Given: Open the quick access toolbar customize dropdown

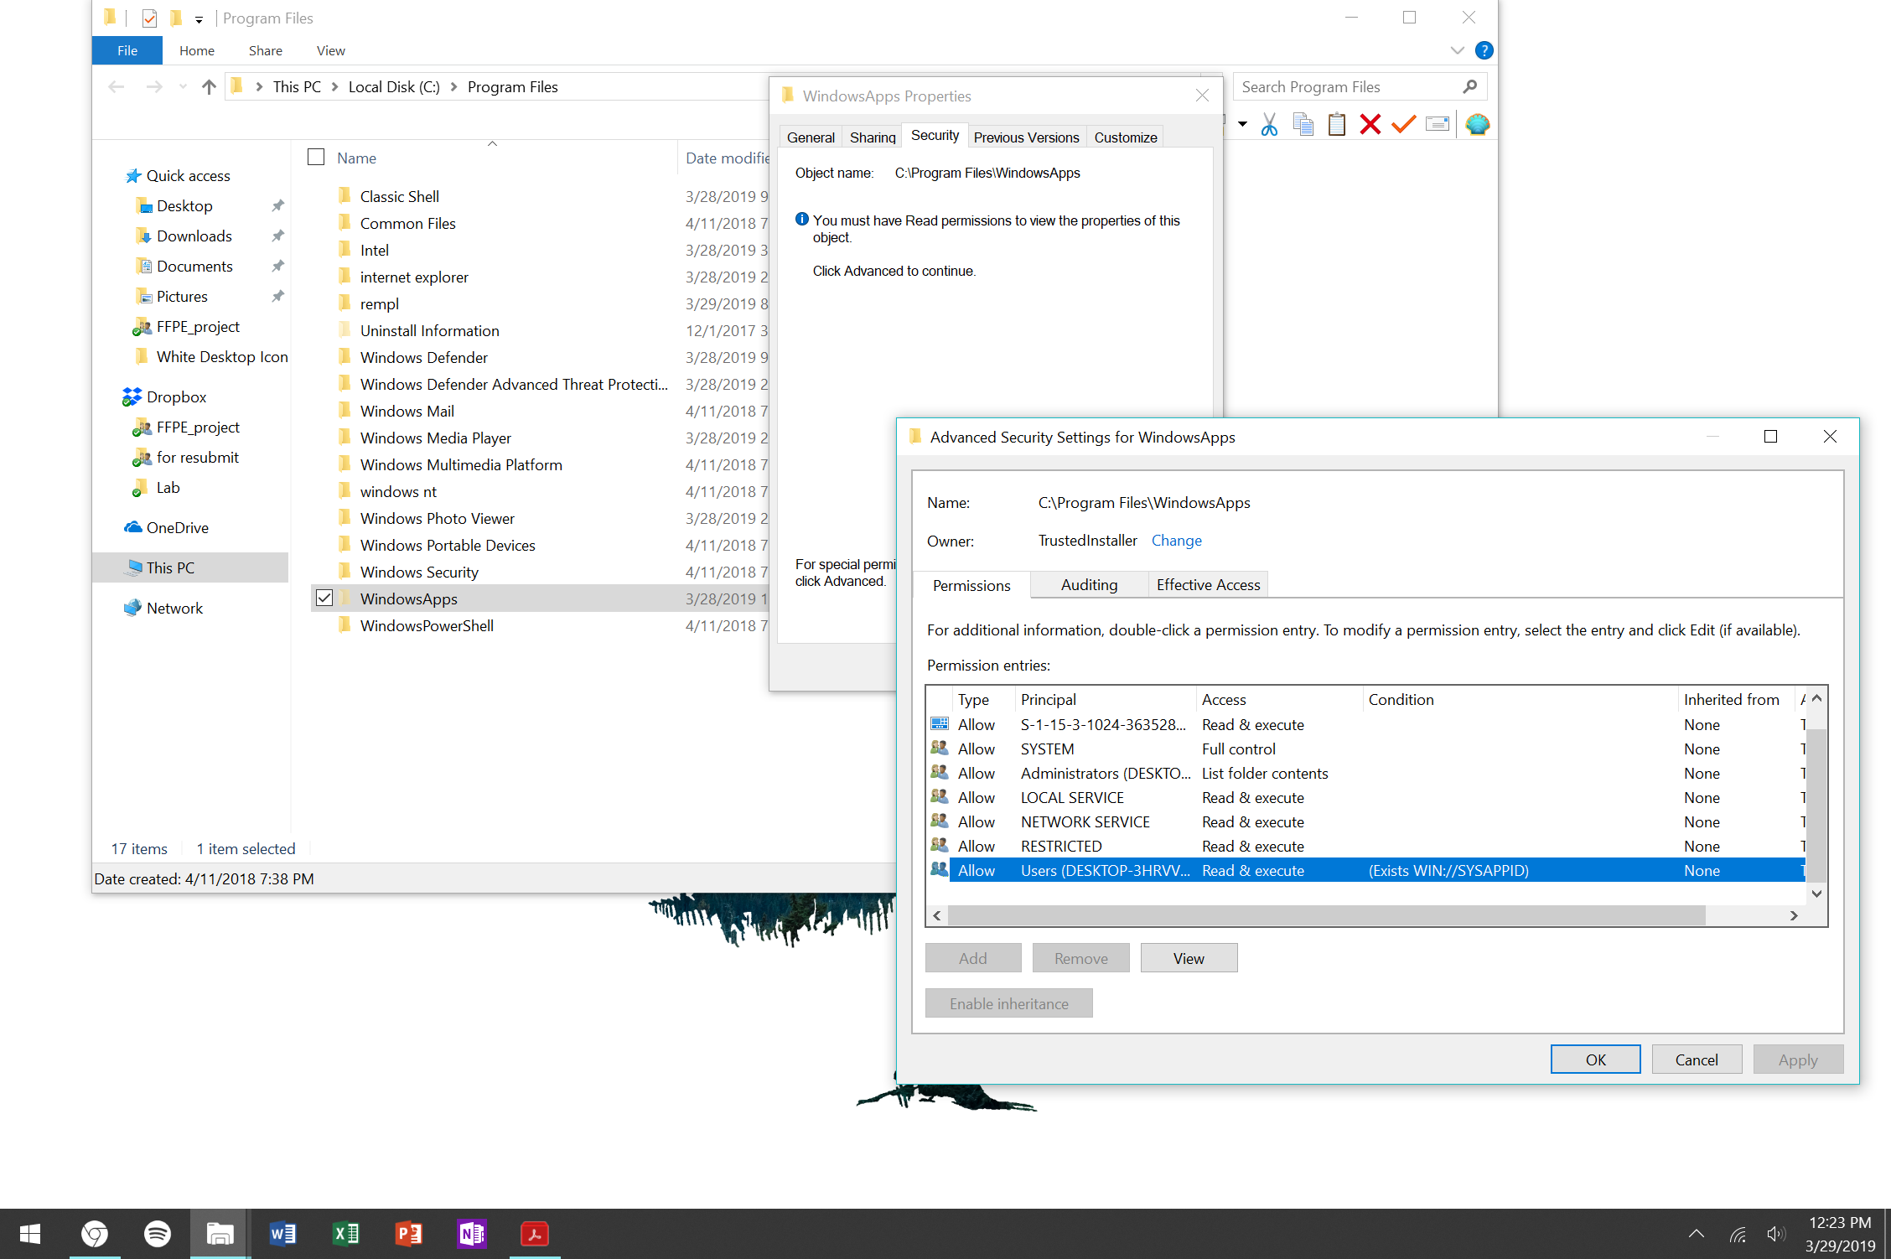Looking at the screenshot, I should click(199, 19).
